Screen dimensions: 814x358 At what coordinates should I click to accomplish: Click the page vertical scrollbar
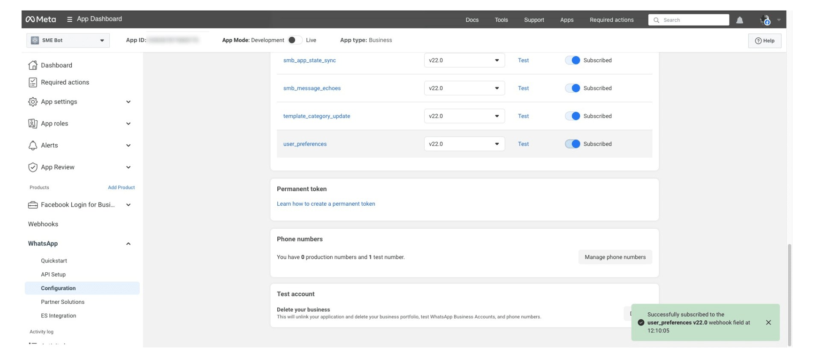[x=789, y=294]
